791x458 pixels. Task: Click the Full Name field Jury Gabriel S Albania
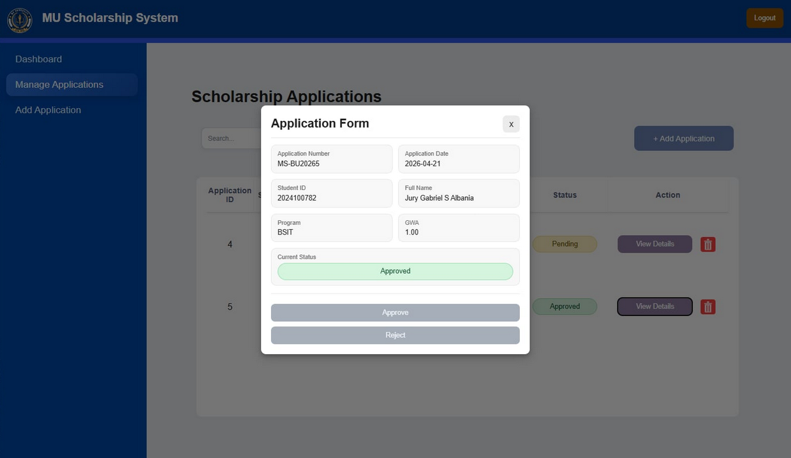point(459,193)
